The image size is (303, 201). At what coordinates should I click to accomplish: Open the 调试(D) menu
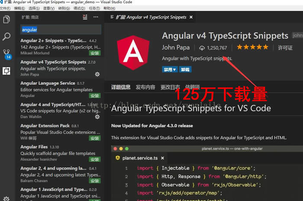point(79,8)
